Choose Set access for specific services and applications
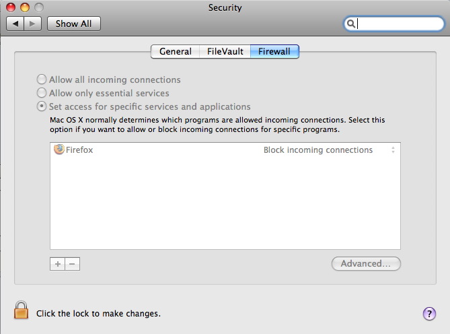The image size is (450, 334). (x=42, y=106)
